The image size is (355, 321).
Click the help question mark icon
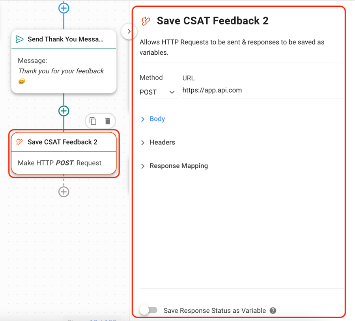click(x=273, y=311)
